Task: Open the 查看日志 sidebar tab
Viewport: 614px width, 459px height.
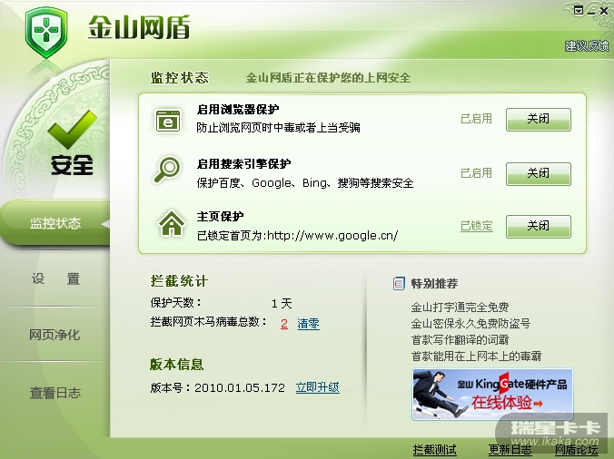Action: [x=55, y=393]
